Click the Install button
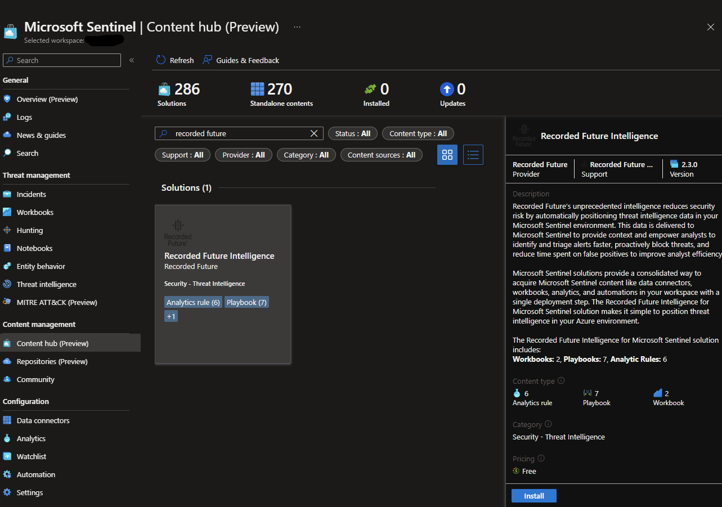 click(533, 496)
